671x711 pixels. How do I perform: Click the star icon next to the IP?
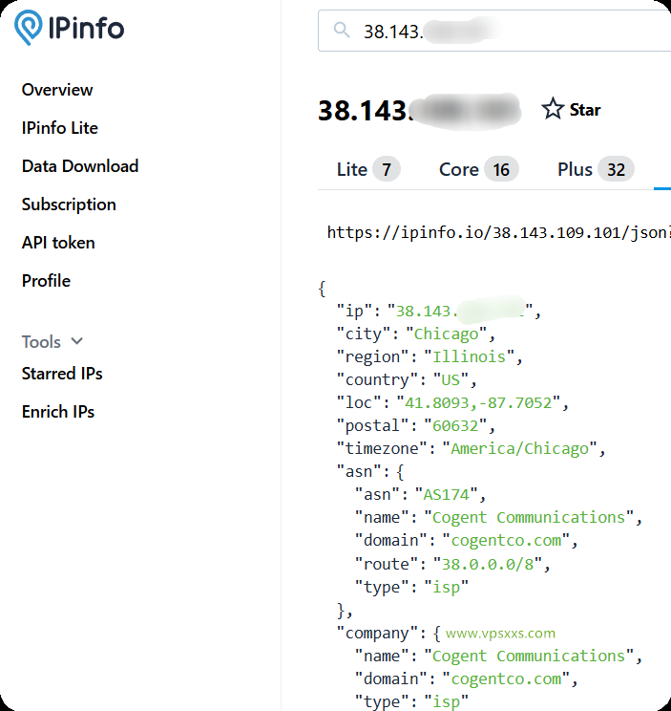click(553, 109)
